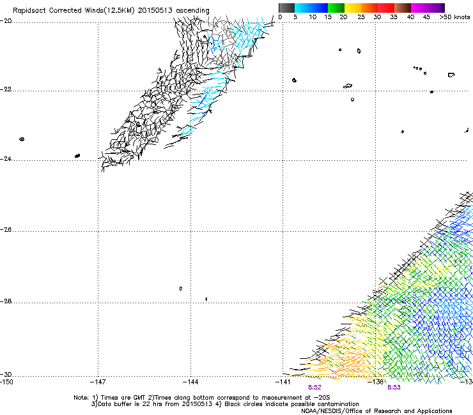Click the '-138' longitude axis label

(x=376, y=382)
